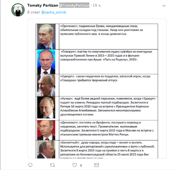
Task: Retweet this post using the arrows icon
Action: point(52,165)
